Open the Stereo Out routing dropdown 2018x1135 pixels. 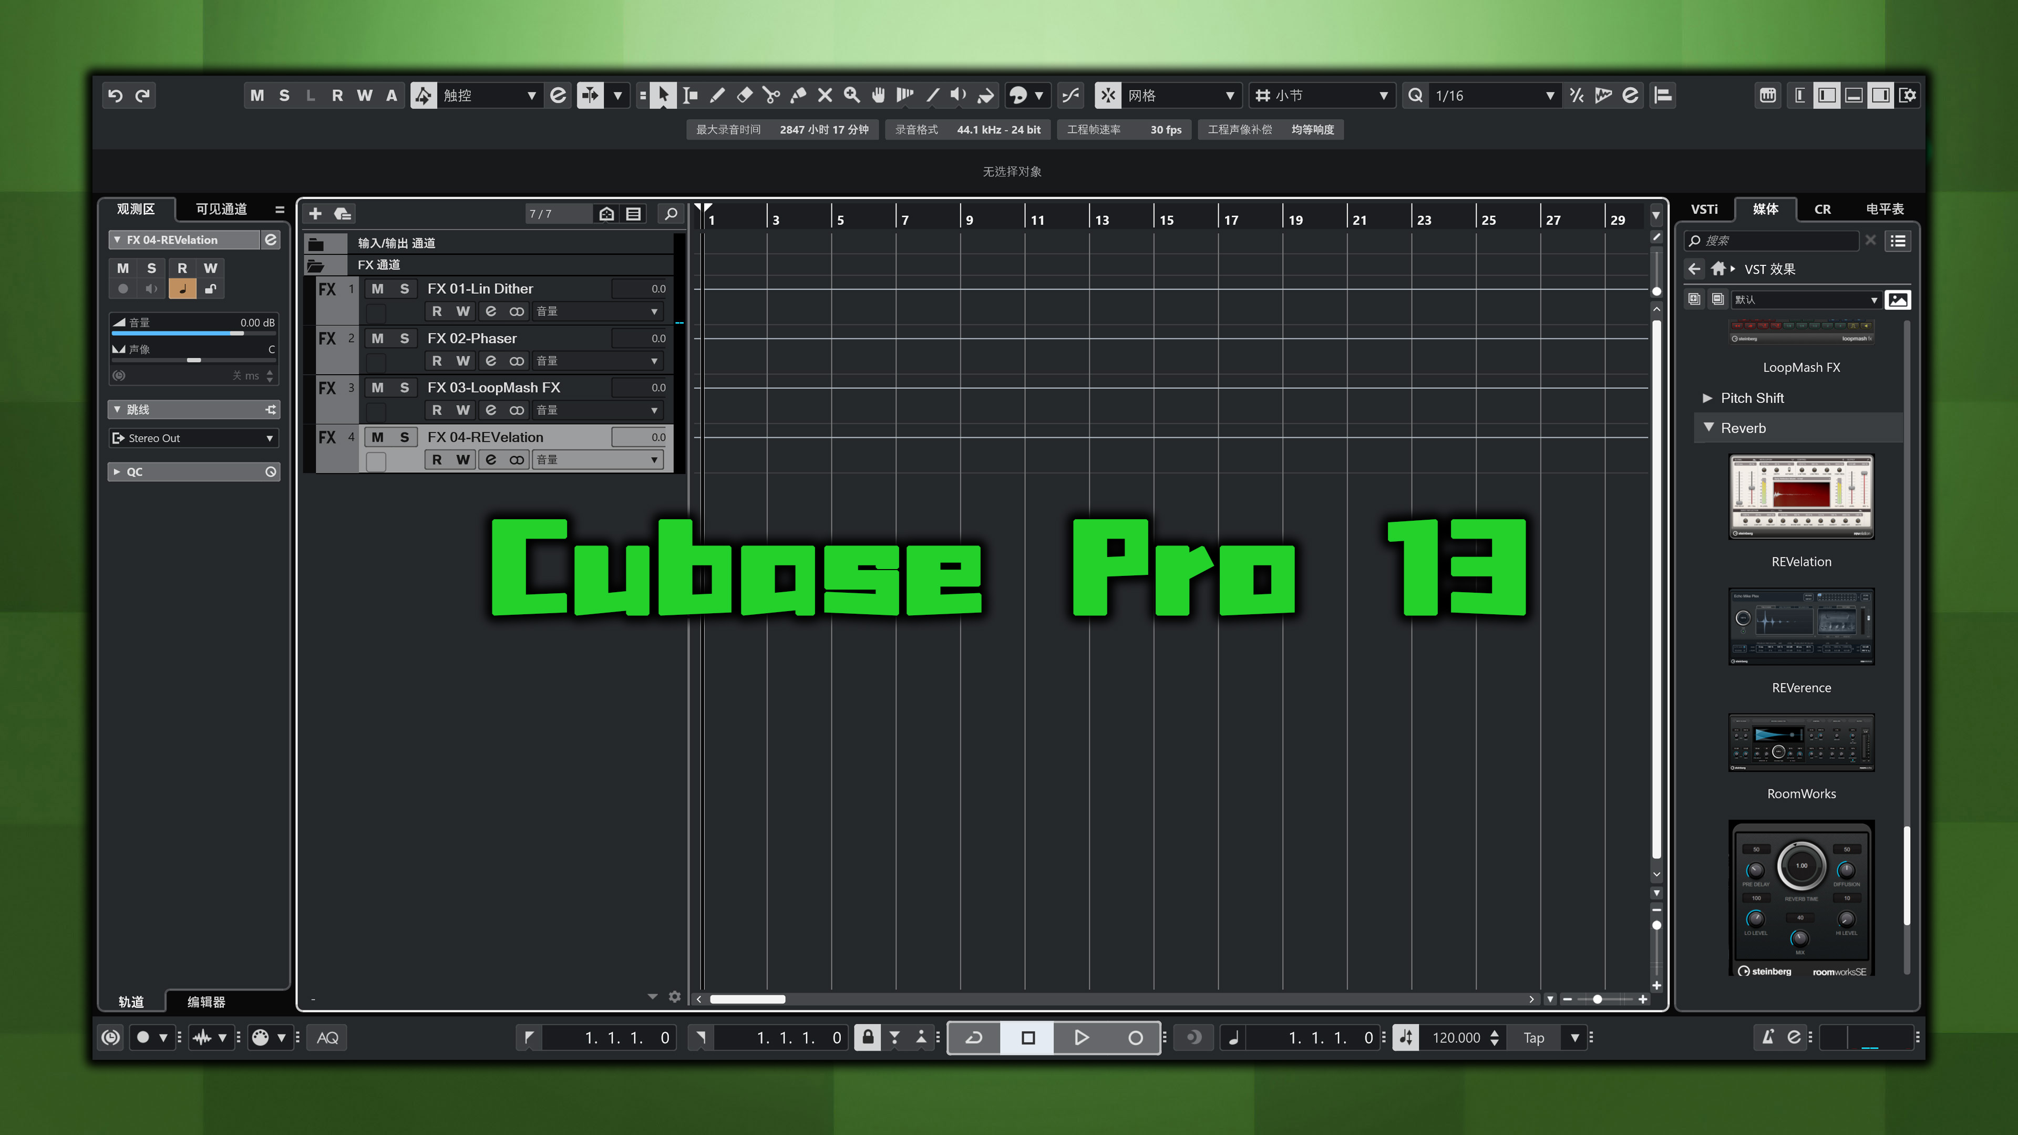click(x=193, y=438)
